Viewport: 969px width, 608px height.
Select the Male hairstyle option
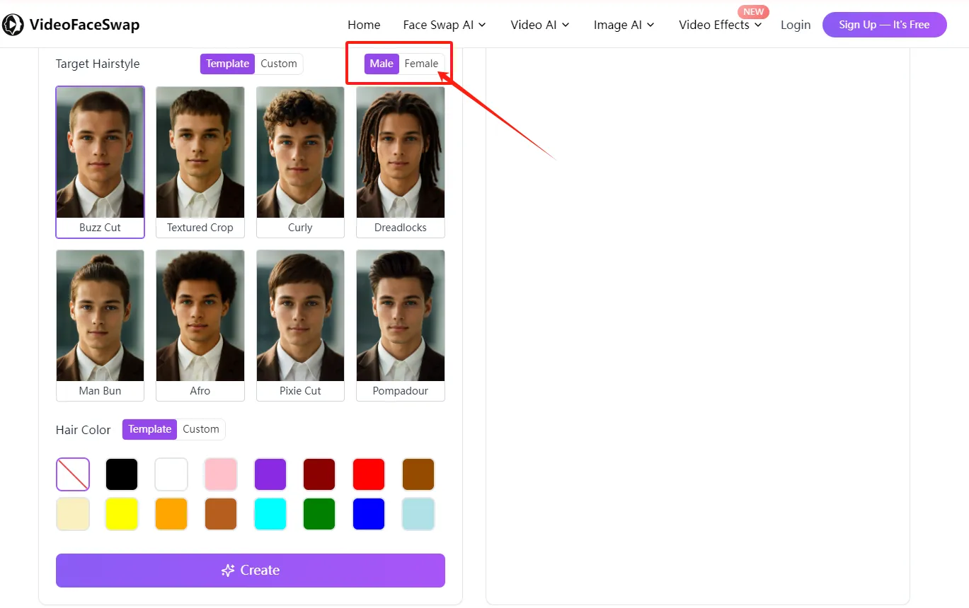pyautogui.click(x=382, y=64)
